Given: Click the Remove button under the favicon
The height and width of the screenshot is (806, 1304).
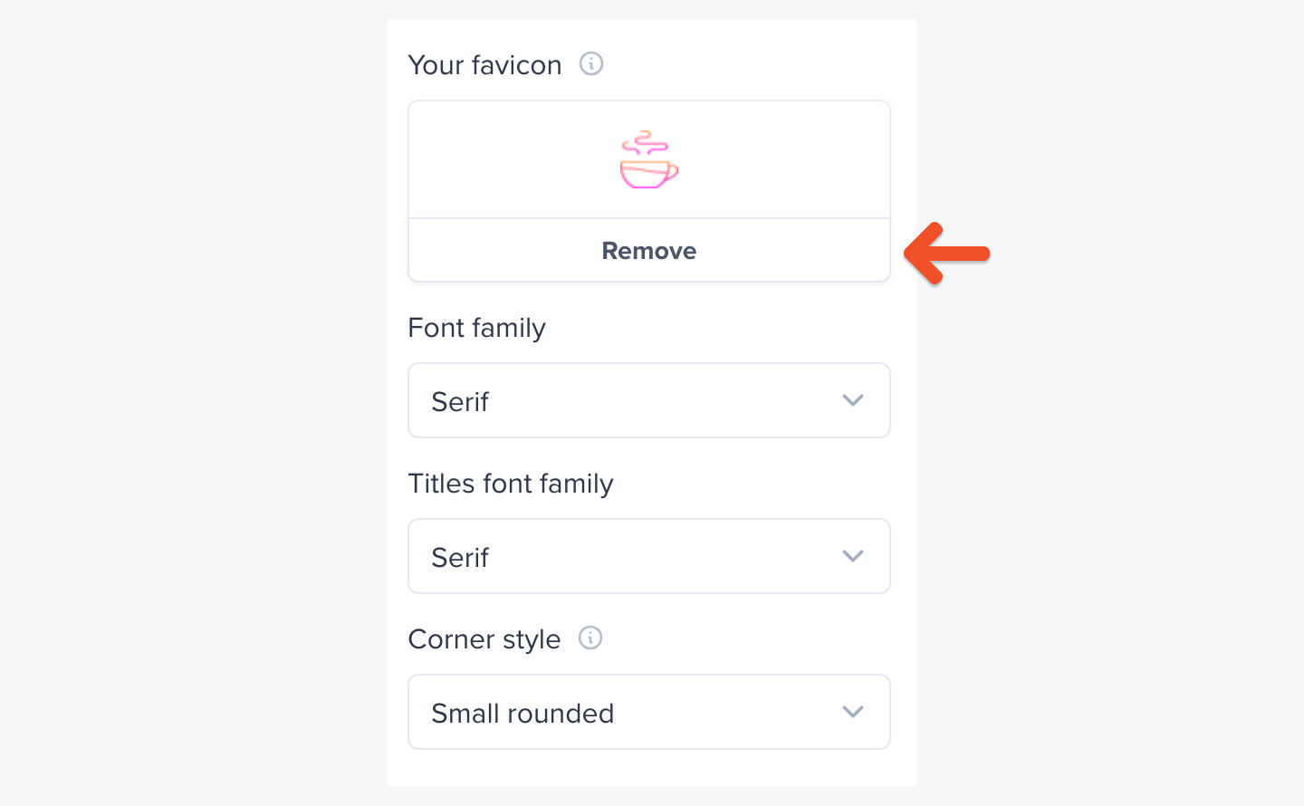Looking at the screenshot, I should click(648, 250).
